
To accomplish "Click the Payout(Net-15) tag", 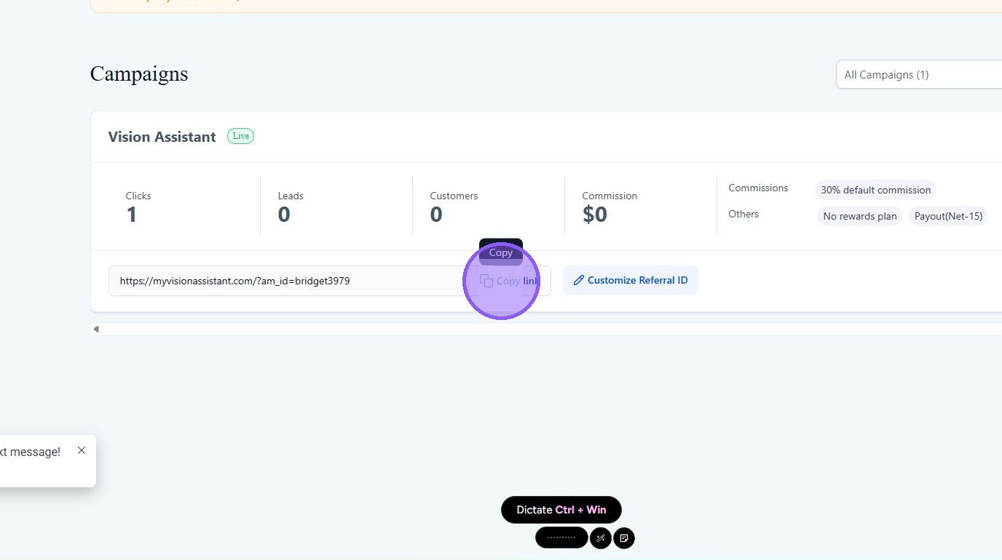I will point(948,216).
